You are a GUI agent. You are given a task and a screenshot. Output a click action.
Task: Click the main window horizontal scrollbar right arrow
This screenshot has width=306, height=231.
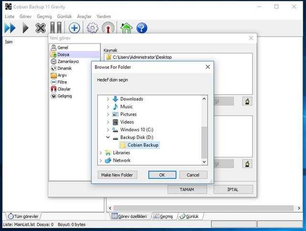click(299, 208)
